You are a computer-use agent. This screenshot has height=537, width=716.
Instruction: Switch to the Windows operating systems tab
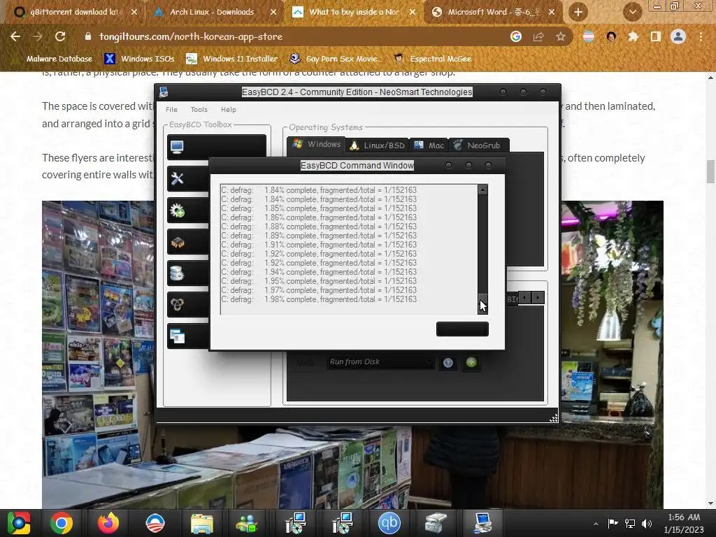click(317, 144)
